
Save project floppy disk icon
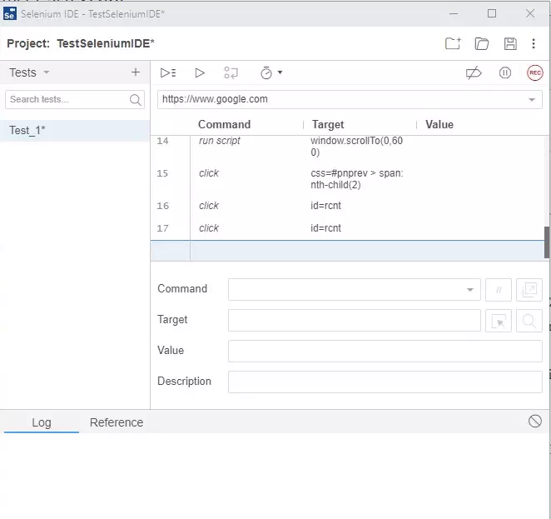pos(510,44)
